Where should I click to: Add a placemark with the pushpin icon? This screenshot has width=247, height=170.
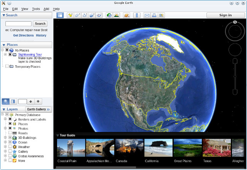pos(70,15)
